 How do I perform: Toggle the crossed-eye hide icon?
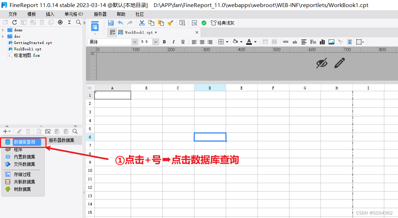pos(322,63)
